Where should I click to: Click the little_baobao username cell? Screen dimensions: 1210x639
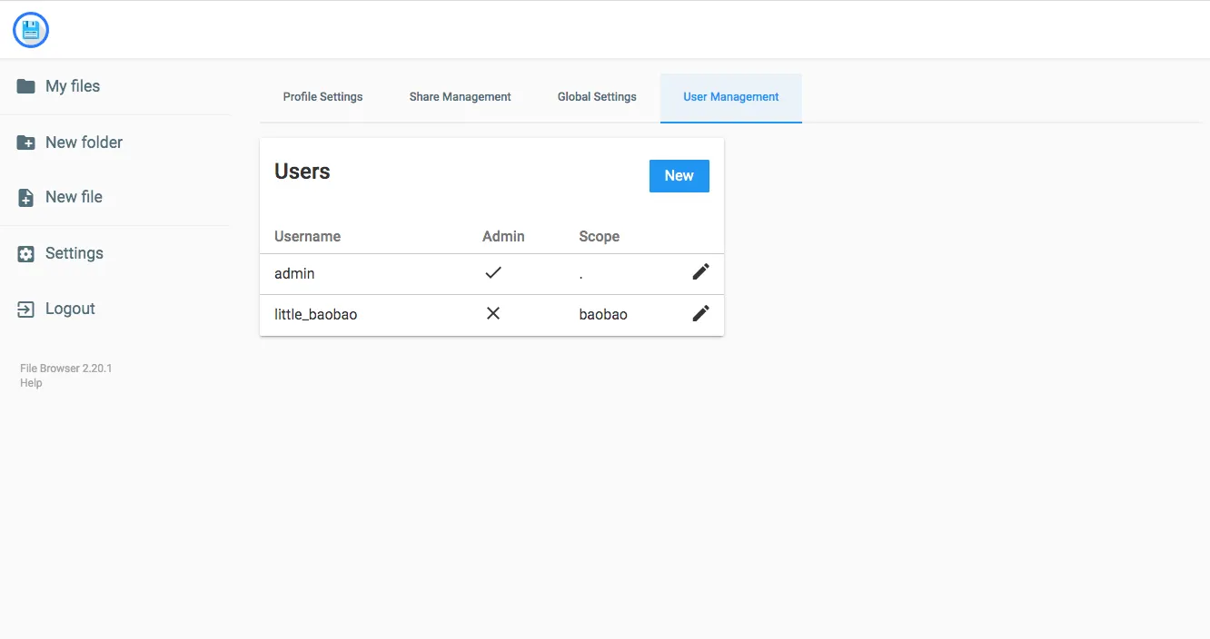coord(316,315)
